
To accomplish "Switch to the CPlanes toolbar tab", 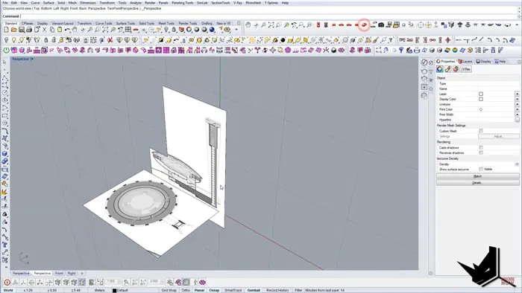I will (28, 23).
